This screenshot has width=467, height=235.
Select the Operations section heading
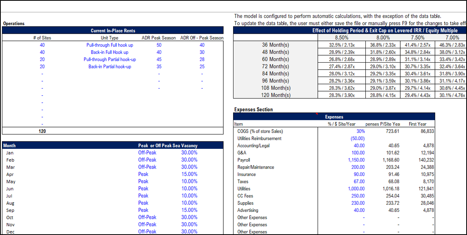[14, 24]
